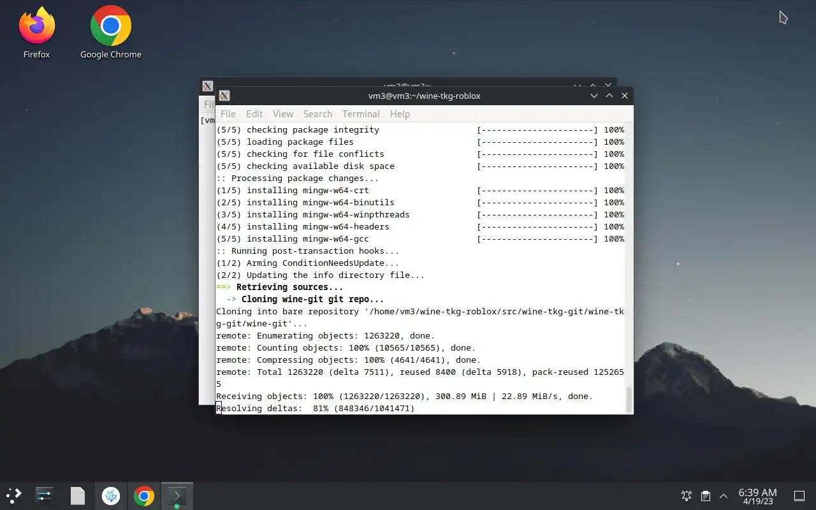
Task: Close the wine-tkg-roblox terminal window
Action: pyautogui.click(x=625, y=96)
